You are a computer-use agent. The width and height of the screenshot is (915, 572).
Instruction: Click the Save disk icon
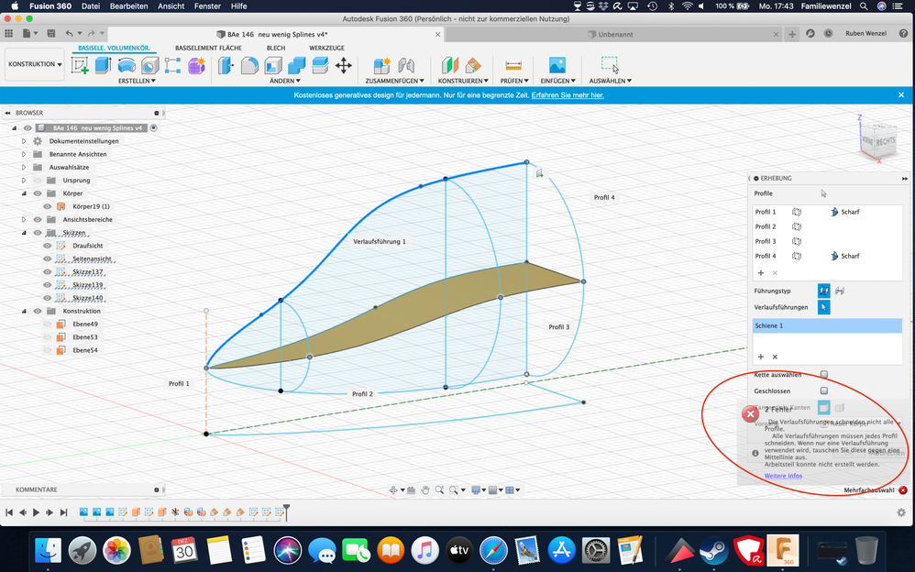(x=51, y=34)
